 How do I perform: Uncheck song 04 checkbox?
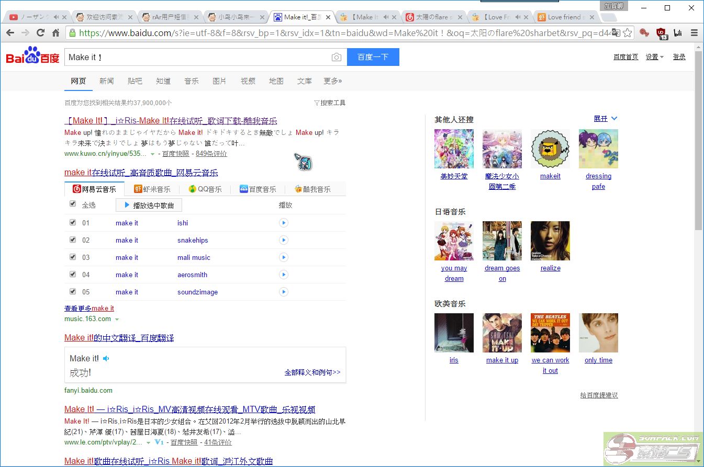click(x=73, y=274)
